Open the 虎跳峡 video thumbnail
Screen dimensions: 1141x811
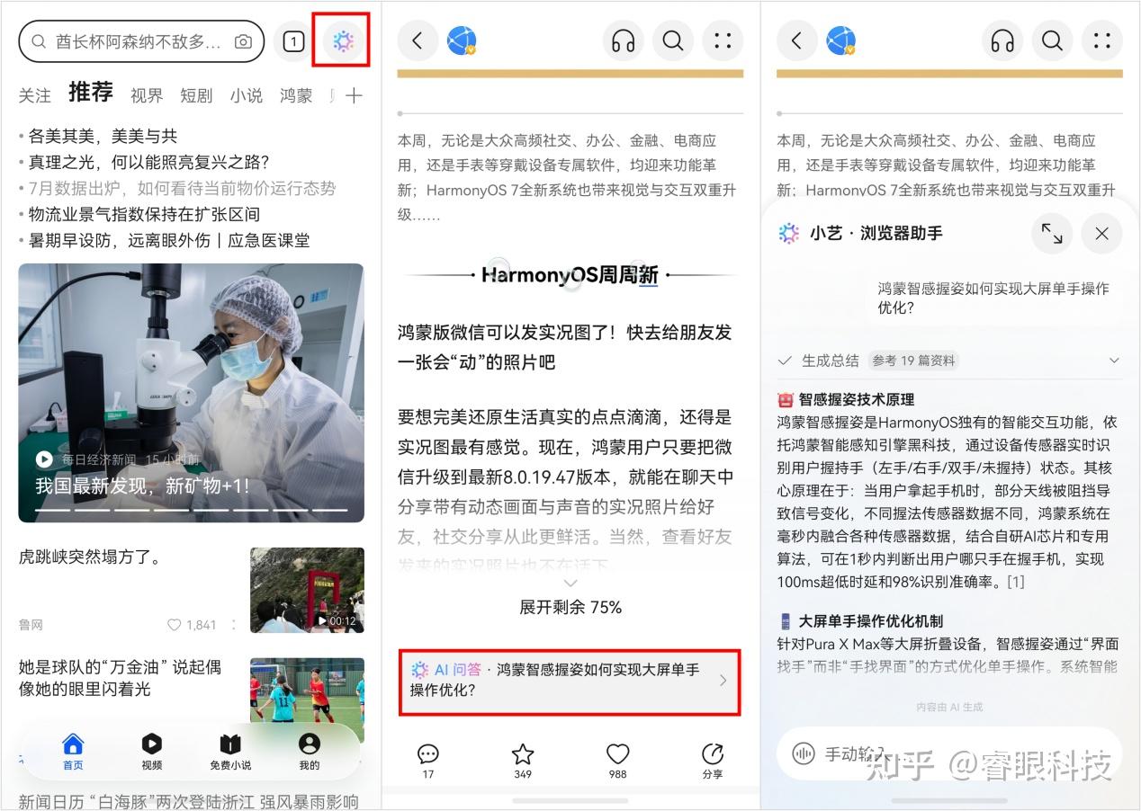point(307,590)
